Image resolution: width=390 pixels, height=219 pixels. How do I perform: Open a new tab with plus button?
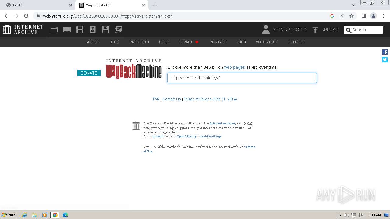[155, 5]
